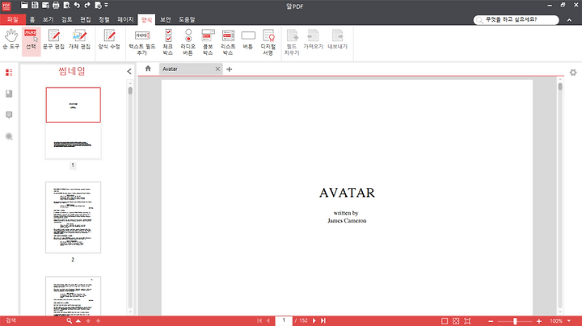Print the document using the printer icon
Image resolution: width=582 pixels, height=326 pixels.
pos(56,5)
